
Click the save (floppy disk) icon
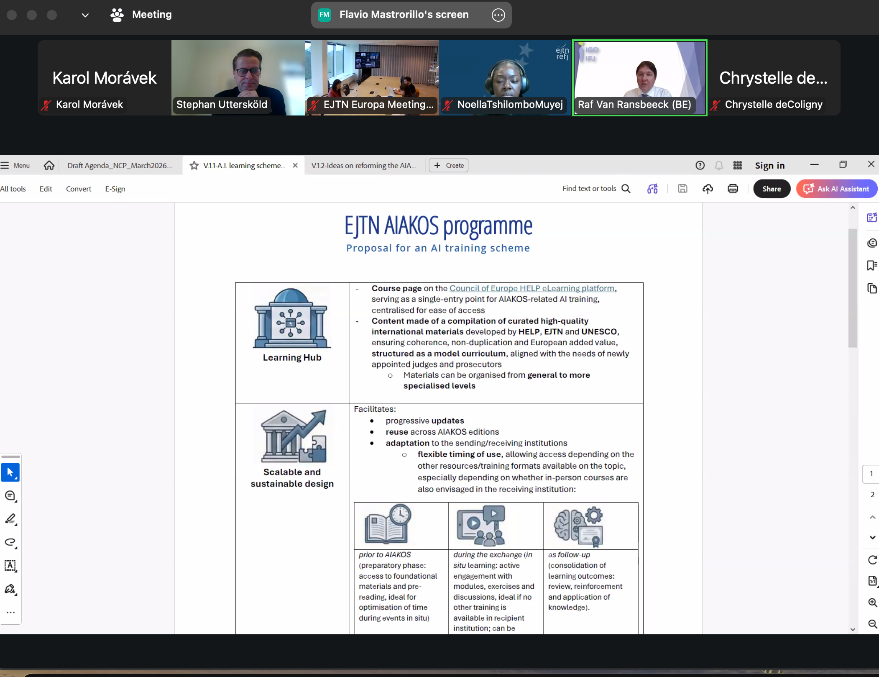point(682,188)
